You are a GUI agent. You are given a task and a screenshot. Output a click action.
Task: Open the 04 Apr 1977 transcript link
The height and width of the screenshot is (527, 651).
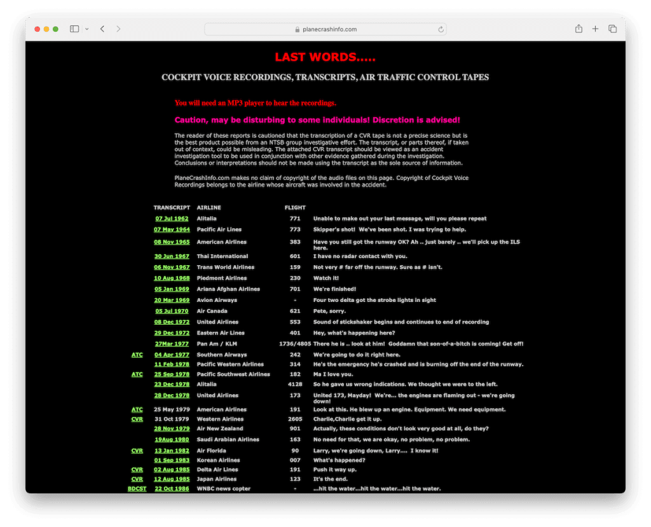click(172, 355)
